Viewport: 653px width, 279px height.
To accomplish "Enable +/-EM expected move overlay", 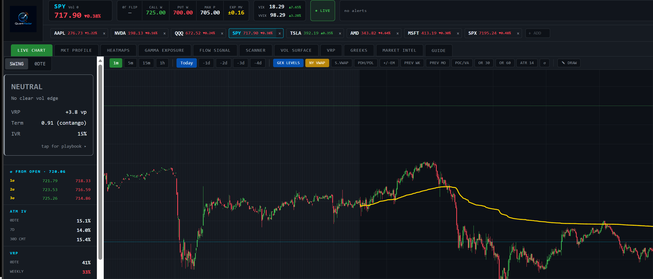I will [x=389, y=63].
